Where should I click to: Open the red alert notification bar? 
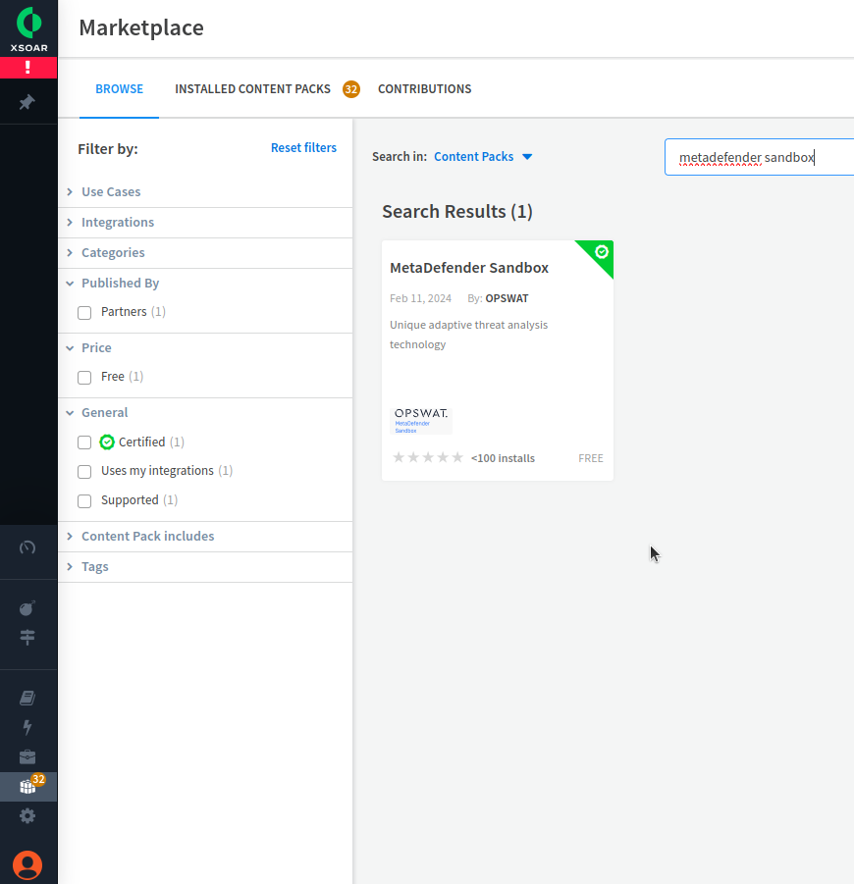tap(28, 68)
